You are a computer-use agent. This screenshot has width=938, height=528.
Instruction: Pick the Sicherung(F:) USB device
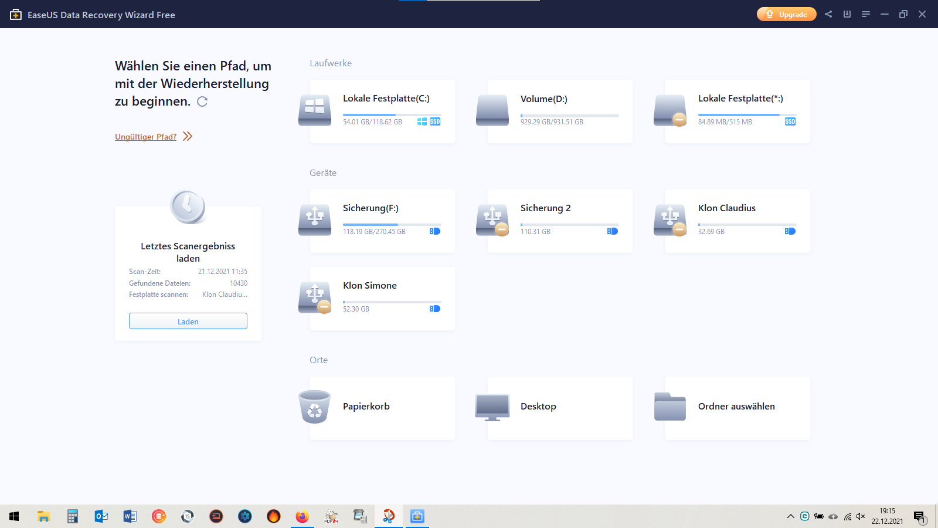click(x=382, y=221)
